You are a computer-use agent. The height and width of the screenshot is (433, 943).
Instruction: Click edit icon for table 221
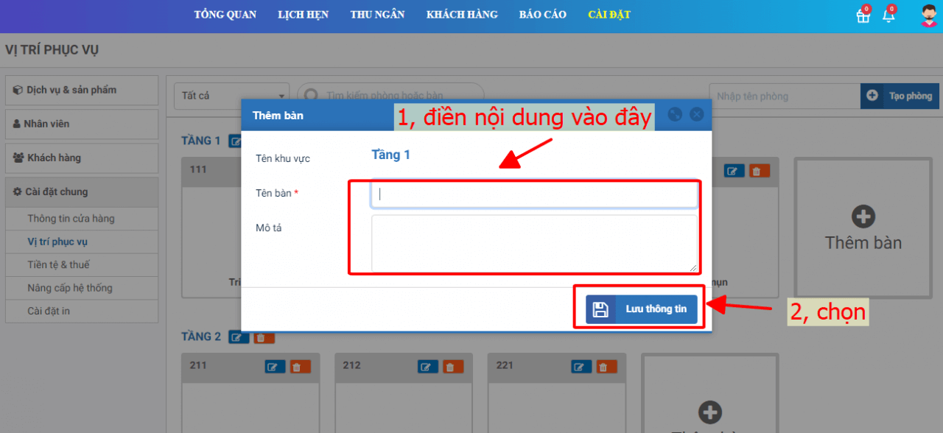[581, 367]
